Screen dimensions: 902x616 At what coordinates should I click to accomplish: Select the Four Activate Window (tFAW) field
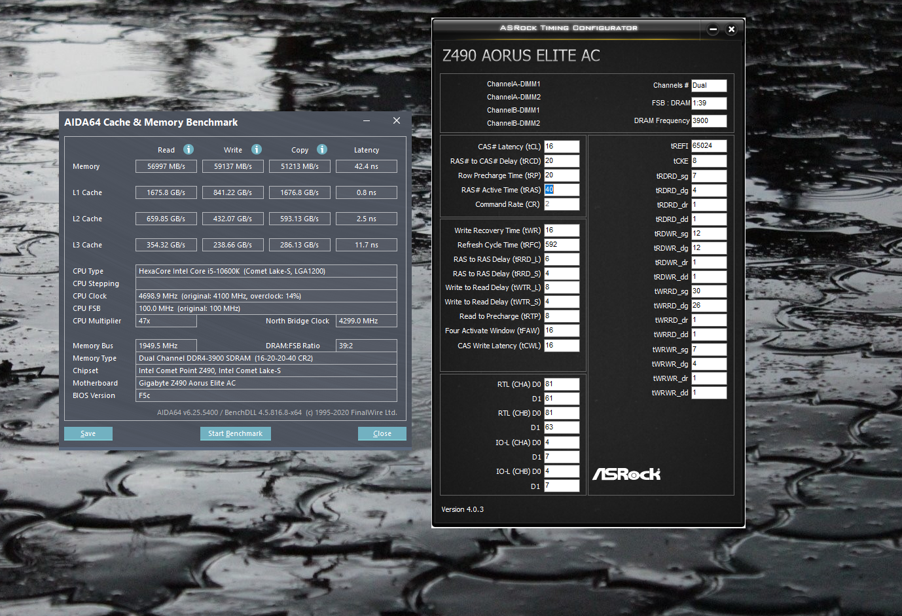562,331
